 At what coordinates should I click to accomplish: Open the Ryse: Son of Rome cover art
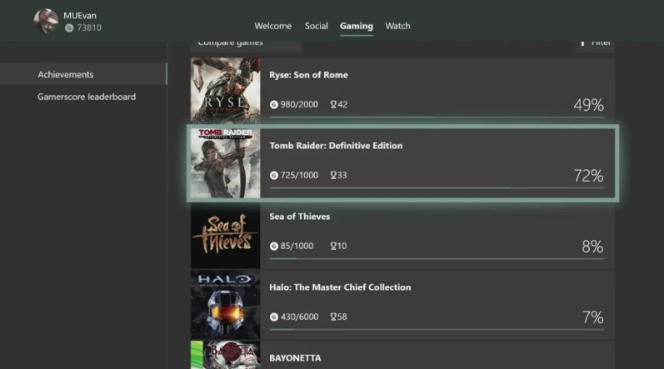point(225,91)
